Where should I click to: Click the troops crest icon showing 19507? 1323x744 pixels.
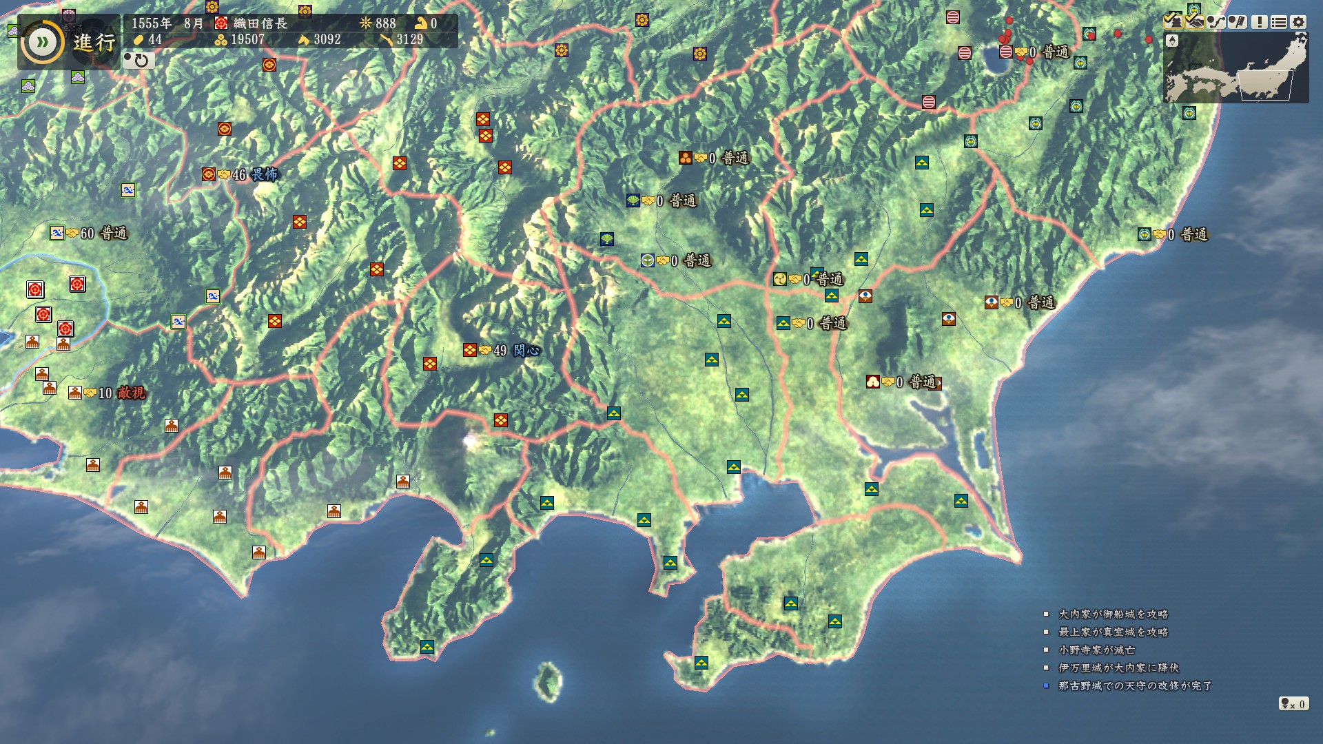(x=221, y=39)
